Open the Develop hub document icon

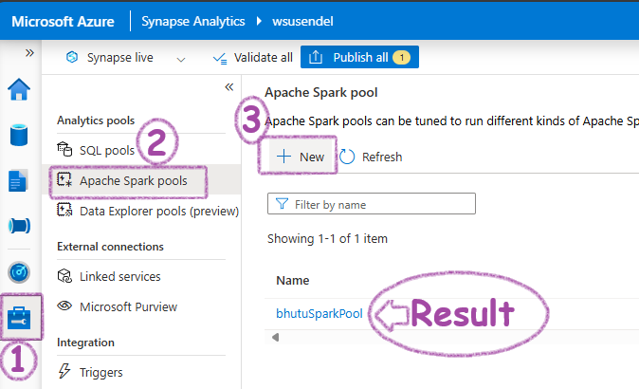click(18, 180)
